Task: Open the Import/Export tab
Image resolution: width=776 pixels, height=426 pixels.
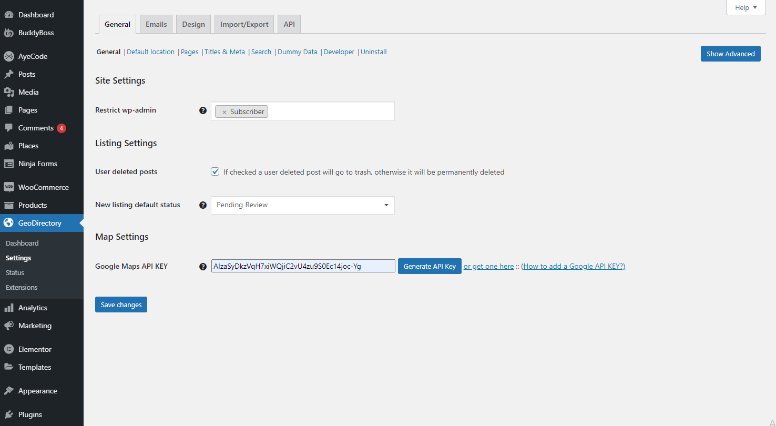Action: coord(244,24)
